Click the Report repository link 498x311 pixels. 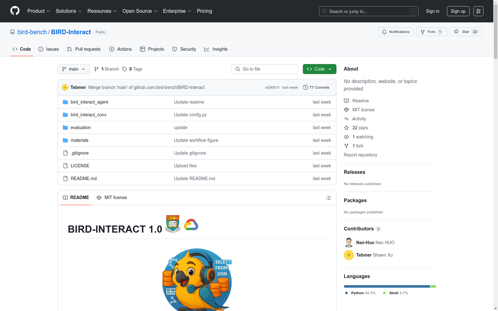[x=360, y=155]
